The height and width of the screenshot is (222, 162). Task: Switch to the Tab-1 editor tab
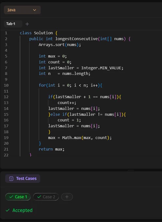[x=13, y=24]
